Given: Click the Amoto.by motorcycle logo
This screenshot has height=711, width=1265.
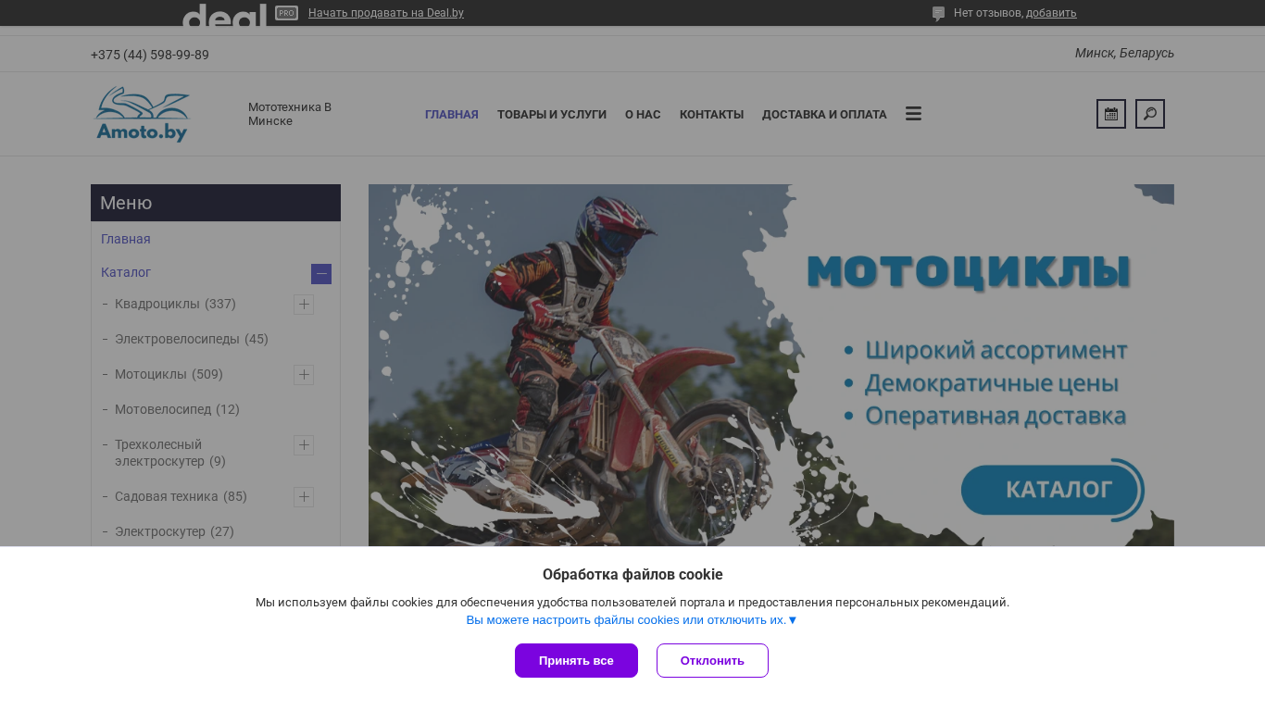Looking at the screenshot, I should [x=142, y=114].
